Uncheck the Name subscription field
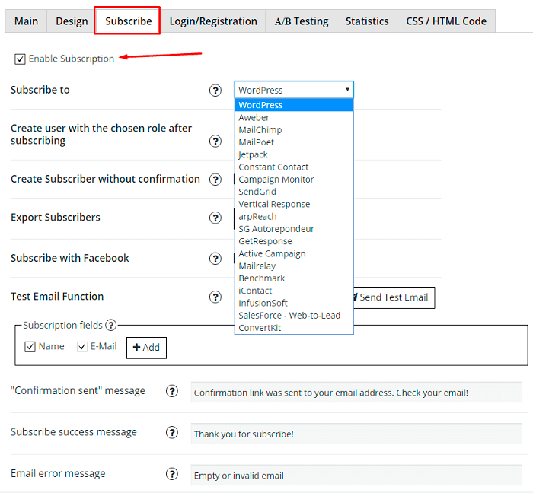533x493 pixels. coord(30,347)
